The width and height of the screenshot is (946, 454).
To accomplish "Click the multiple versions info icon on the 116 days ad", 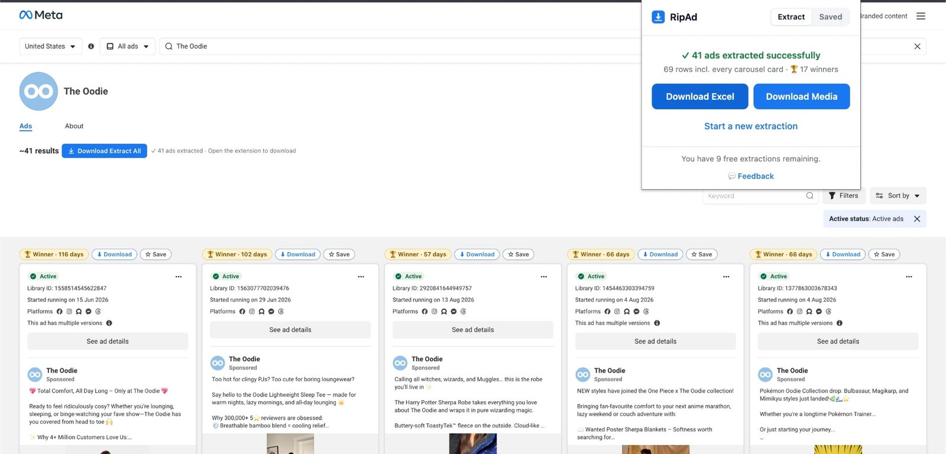I will point(109,323).
